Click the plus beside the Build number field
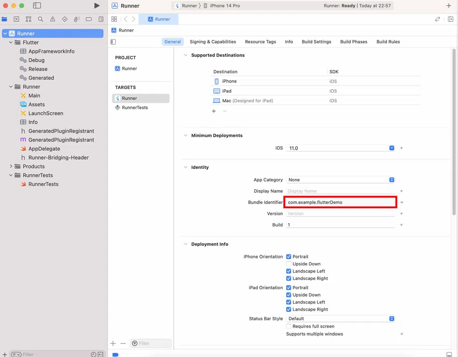 pyautogui.click(x=402, y=225)
